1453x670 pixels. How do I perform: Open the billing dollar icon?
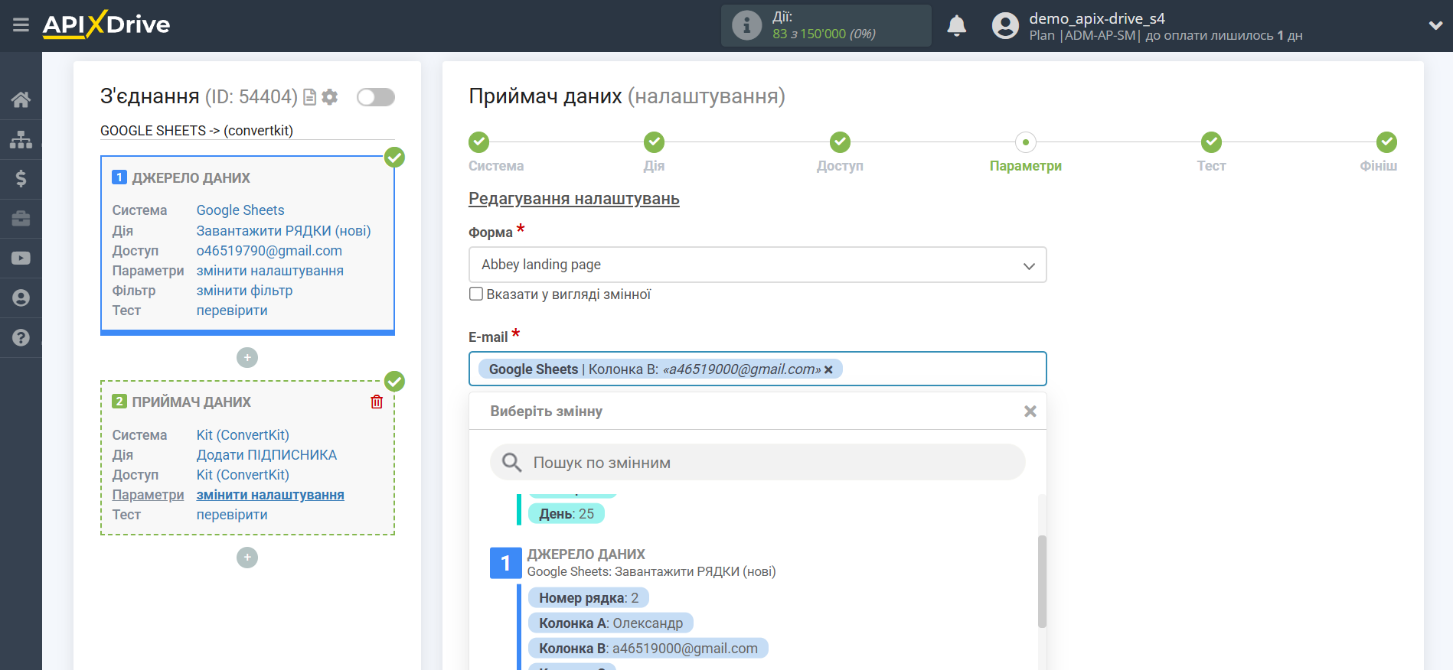tap(21, 179)
